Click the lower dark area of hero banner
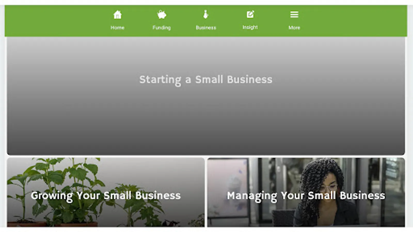 click(206, 139)
